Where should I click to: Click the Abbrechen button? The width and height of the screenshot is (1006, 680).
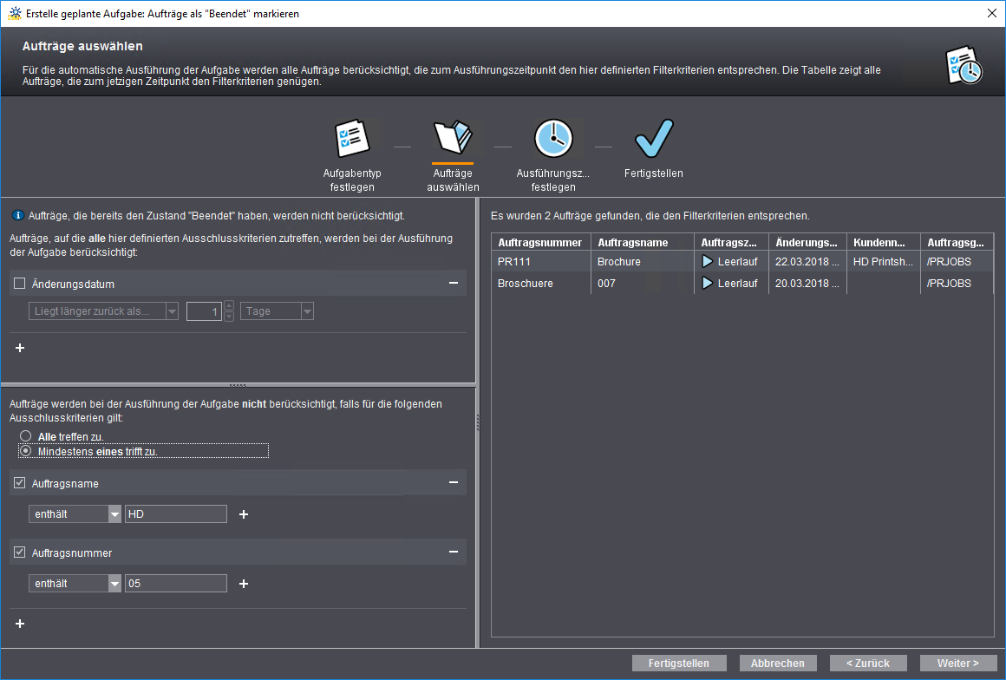pyautogui.click(x=778, y=663)
